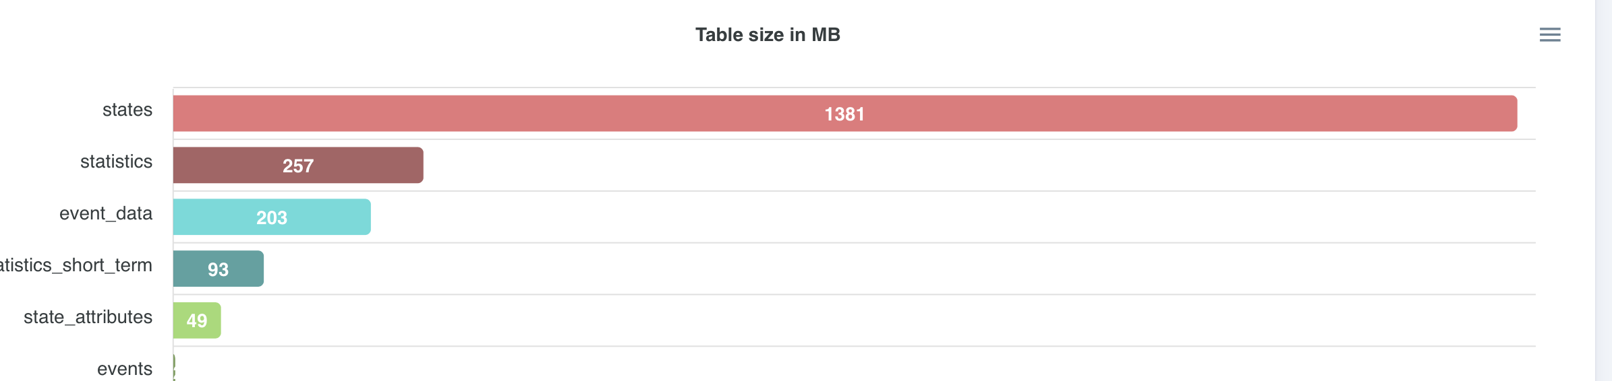Screen dimensions: 1612x381
Task: Select the "event_data" axis label
Action: 106,213
